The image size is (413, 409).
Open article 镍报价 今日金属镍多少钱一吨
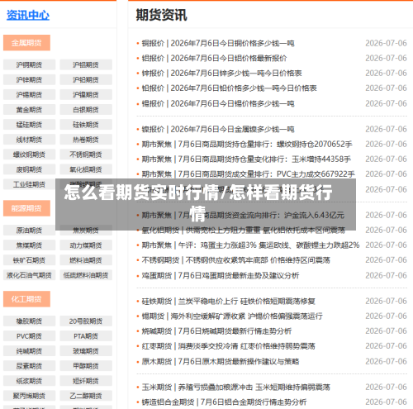tap(218, 129)
